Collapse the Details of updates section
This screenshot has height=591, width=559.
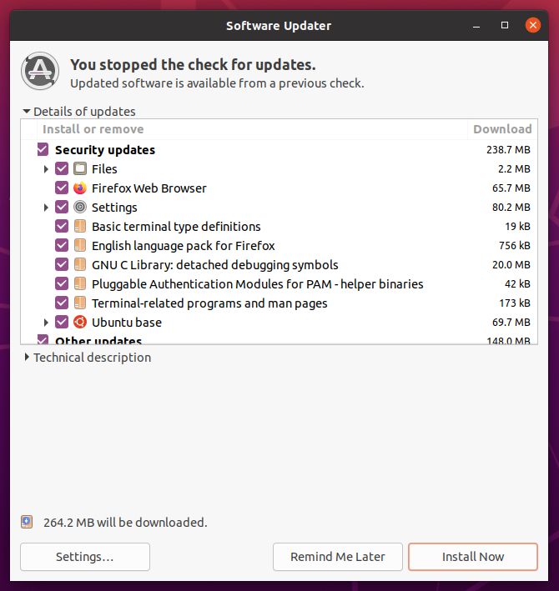click(27, 112)
